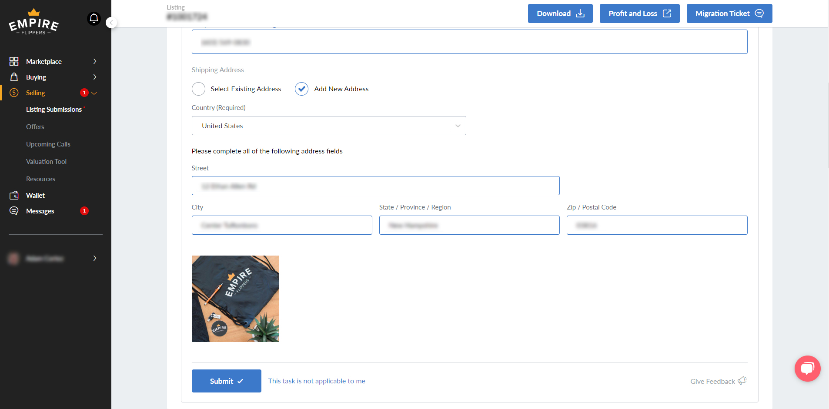Collapse the sidebar with the arrow button
Viewport: 829px width, 409px height.
point(111,23)
